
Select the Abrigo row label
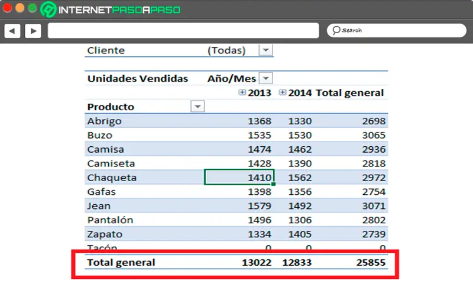point(105,121)
